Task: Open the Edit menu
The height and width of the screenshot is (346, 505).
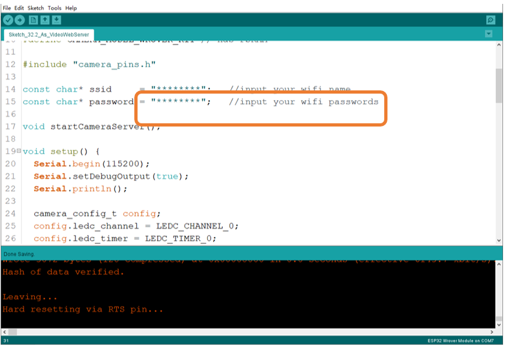Action: pos(19,8)
